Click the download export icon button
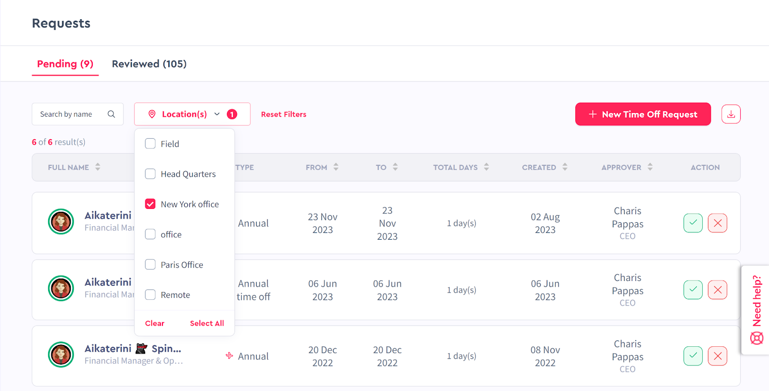Image resolution: width=769 pixels, height=391 pixels. (x=731, y=114)
